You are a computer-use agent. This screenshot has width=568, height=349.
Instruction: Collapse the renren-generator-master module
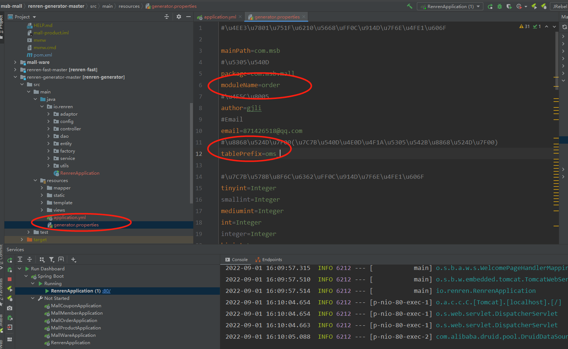(15, 77)
